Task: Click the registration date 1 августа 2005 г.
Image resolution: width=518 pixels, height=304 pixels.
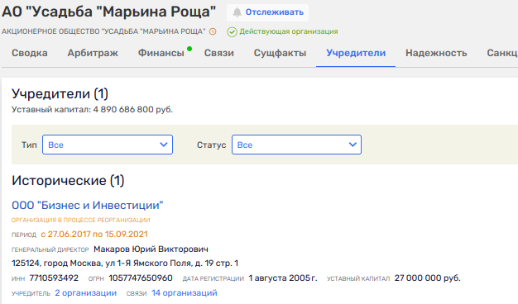Action: click(x=283, y=278)
